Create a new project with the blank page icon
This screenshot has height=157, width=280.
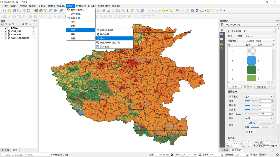pos(4,11)
